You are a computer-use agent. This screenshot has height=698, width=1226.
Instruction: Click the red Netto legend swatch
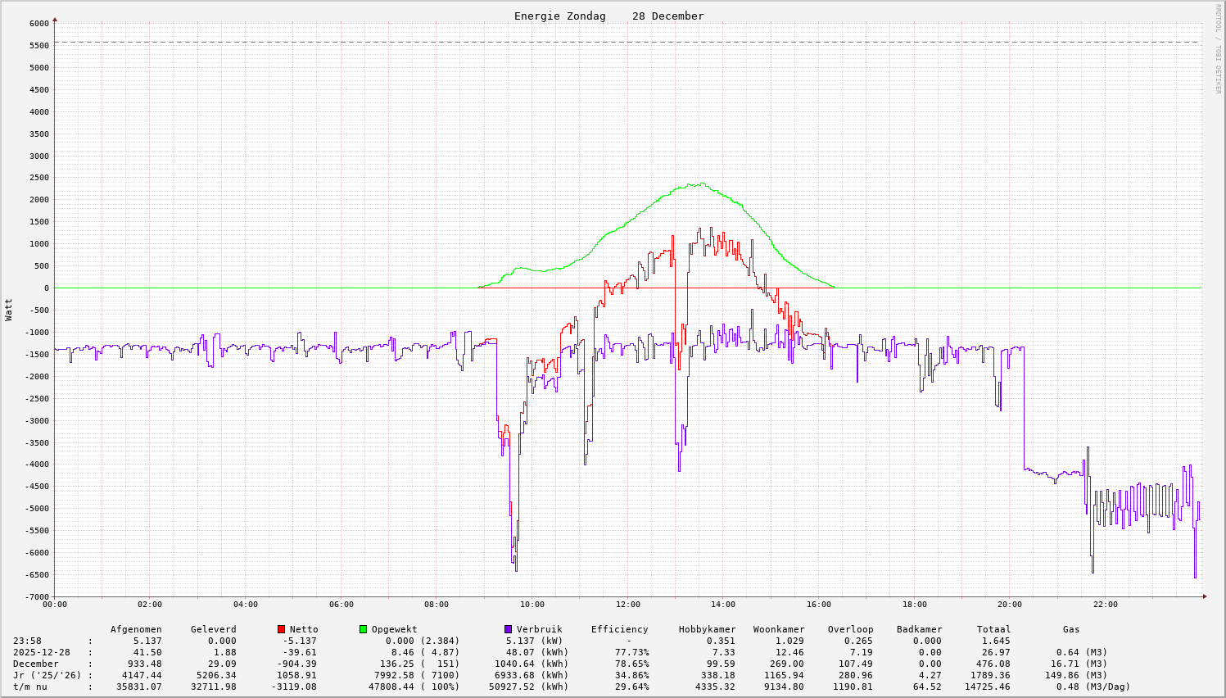(282, 629)
